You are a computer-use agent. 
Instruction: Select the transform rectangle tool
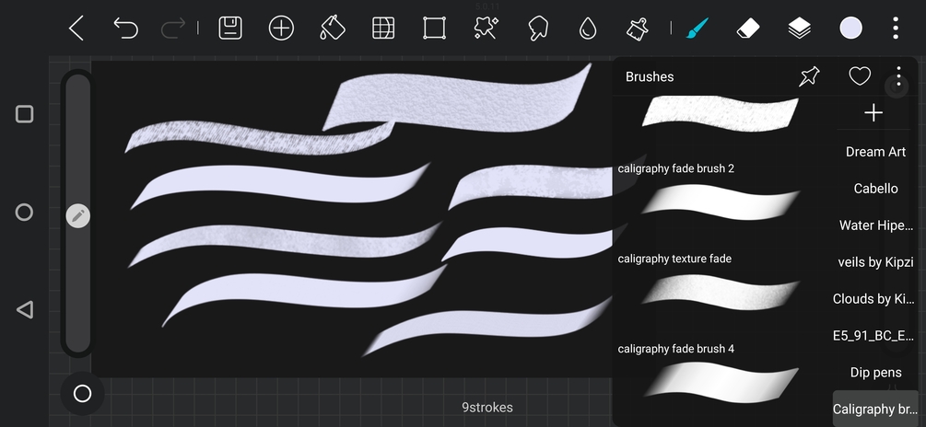(434, 28)
